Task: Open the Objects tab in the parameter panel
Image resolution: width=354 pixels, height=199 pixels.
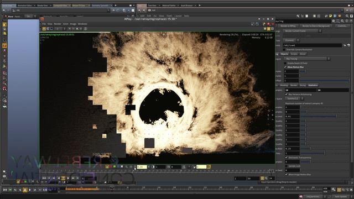Action: click(x=284, y=54)
